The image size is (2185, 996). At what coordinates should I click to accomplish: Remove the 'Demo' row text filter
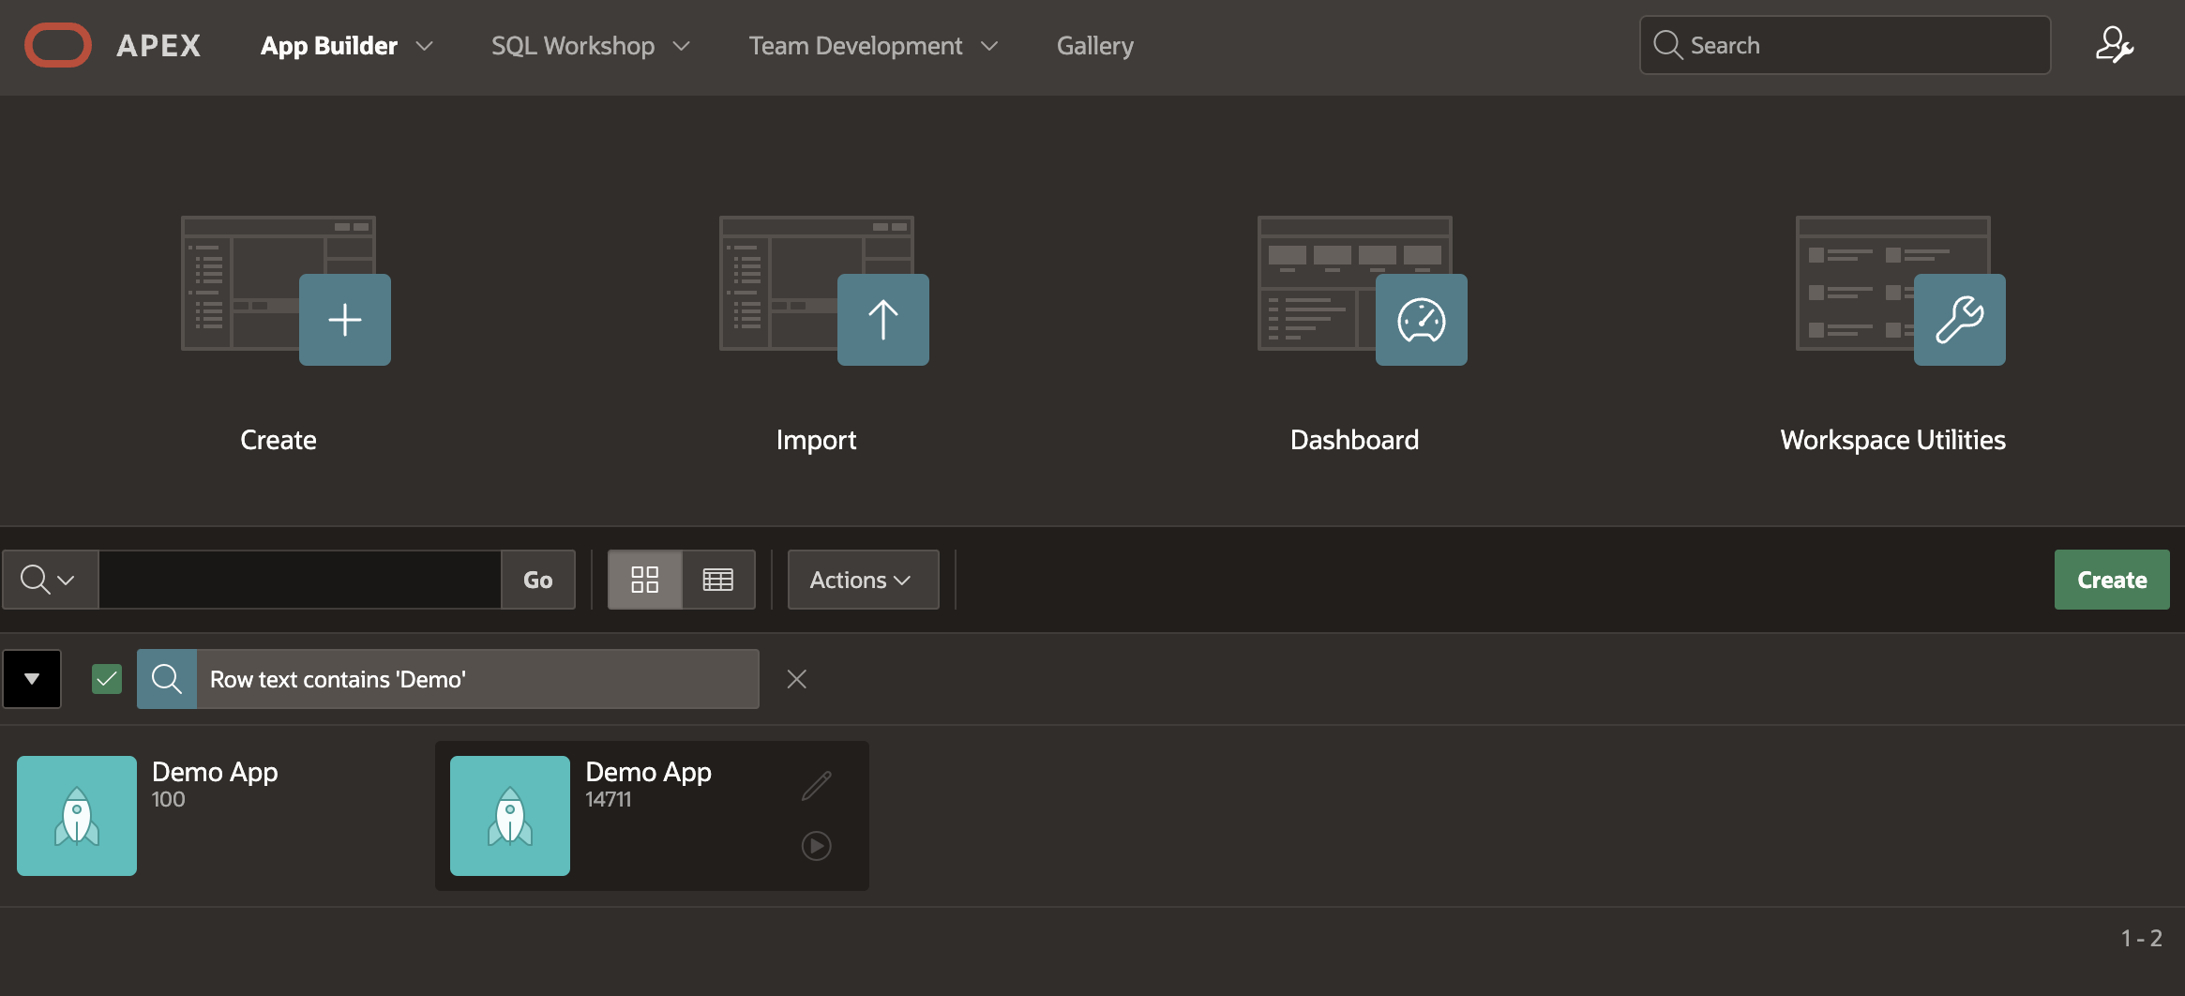(x=797, y=679)
